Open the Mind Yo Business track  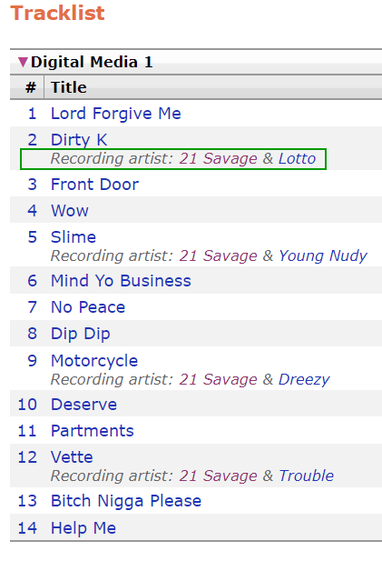click(121, 281)
